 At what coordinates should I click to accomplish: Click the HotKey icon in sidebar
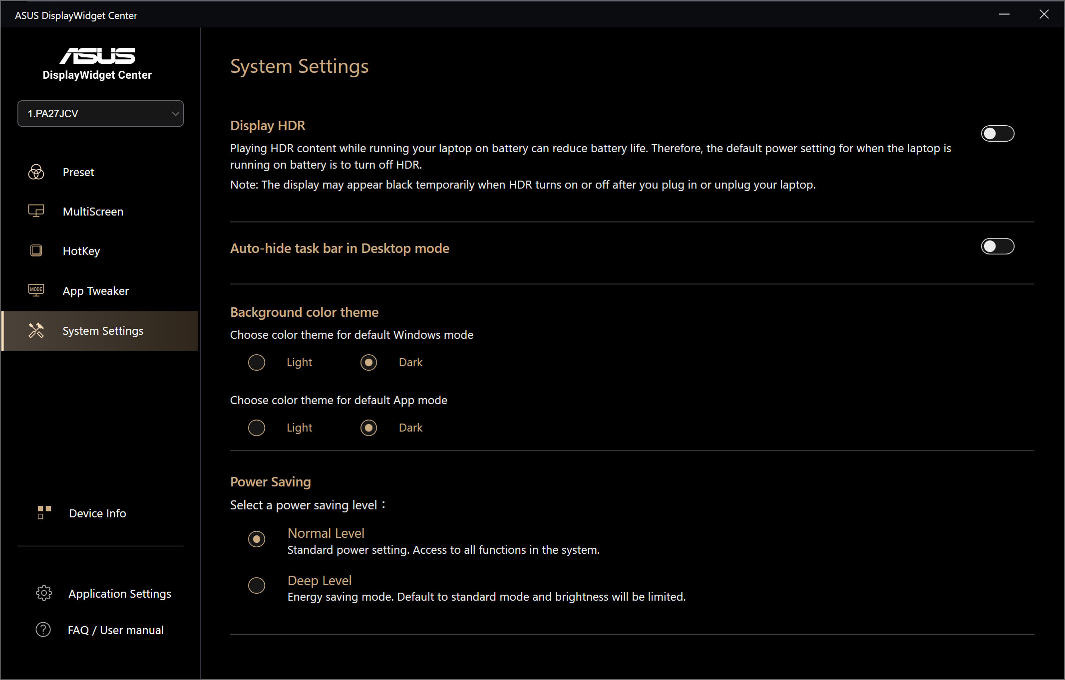[x=36, y=250]
